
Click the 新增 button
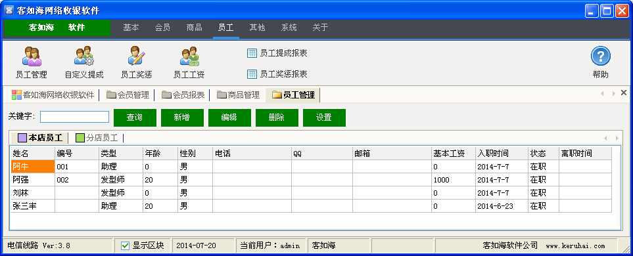[182, 117]
